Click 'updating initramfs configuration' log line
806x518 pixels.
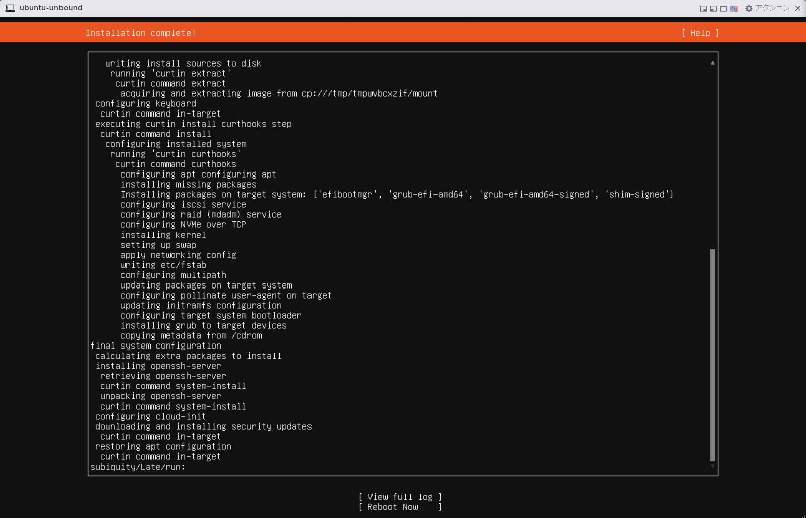point(201,305)
